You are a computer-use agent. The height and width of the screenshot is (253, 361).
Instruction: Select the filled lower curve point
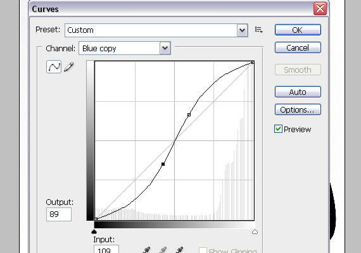(x=163, y=164)
